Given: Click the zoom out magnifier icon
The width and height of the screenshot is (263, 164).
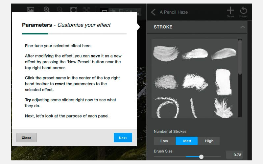Looking at the screenshot, I should point(60,9).
